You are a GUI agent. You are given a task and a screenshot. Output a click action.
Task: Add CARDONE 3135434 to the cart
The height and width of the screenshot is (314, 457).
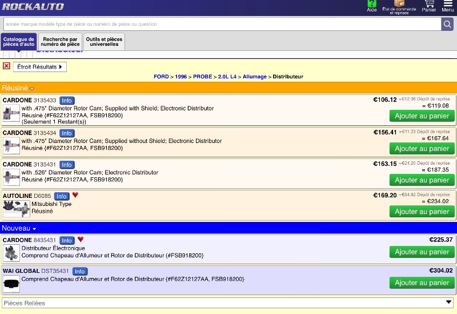pos(422,149)
